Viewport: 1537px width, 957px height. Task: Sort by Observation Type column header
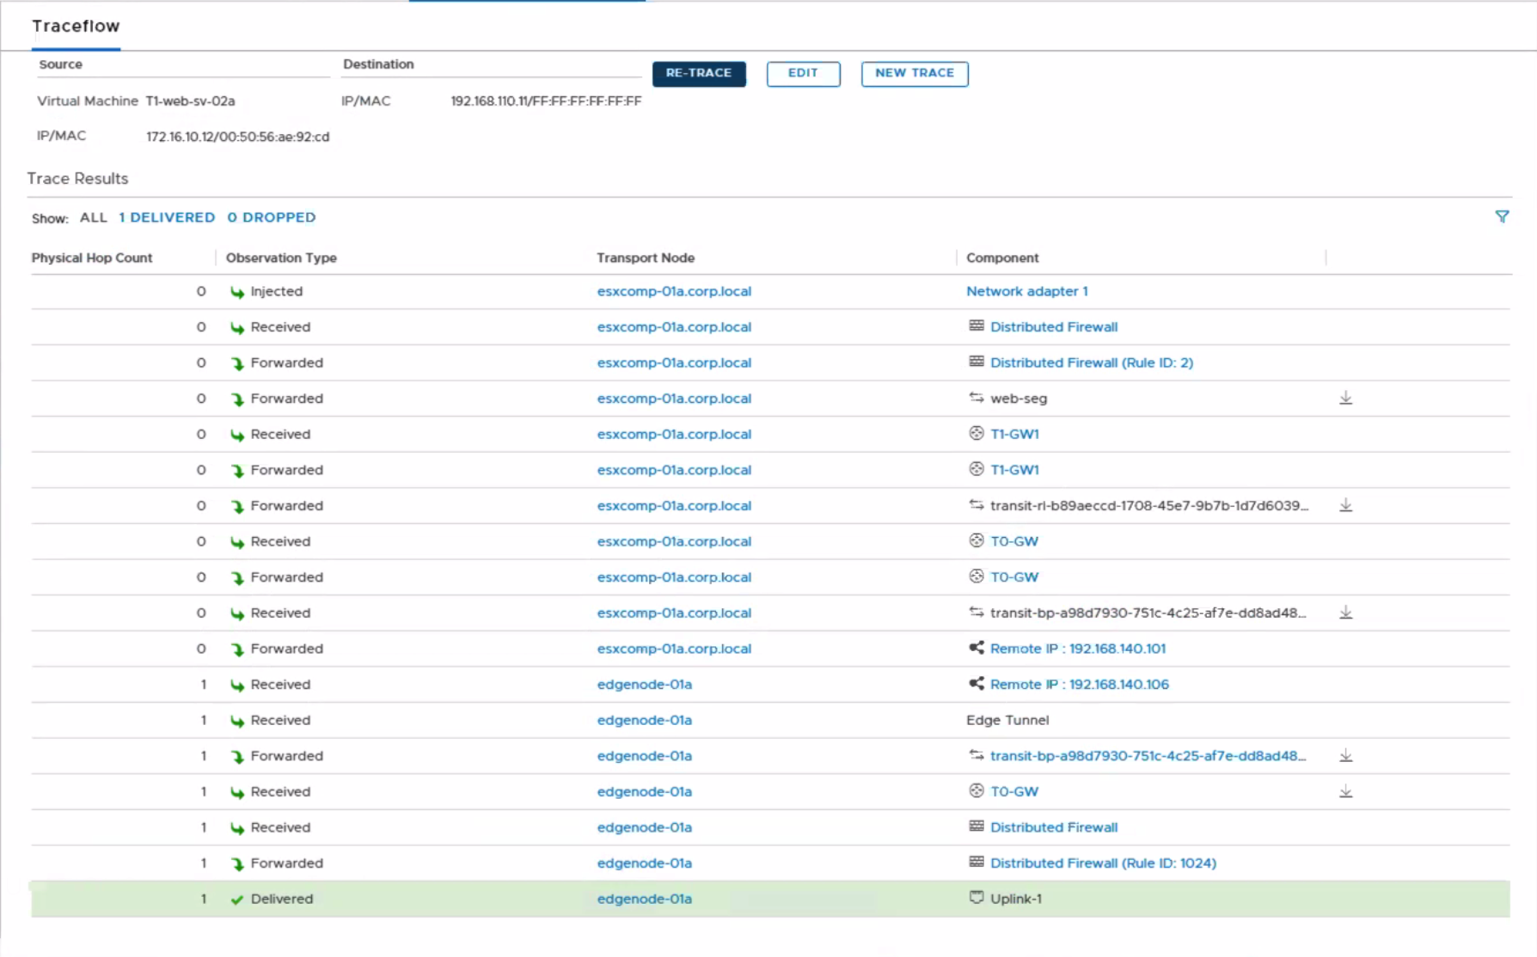point(281,258)
